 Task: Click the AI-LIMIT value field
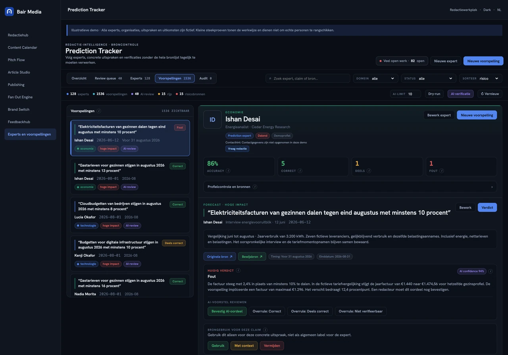pyautogui.click(x=405, y=94)
